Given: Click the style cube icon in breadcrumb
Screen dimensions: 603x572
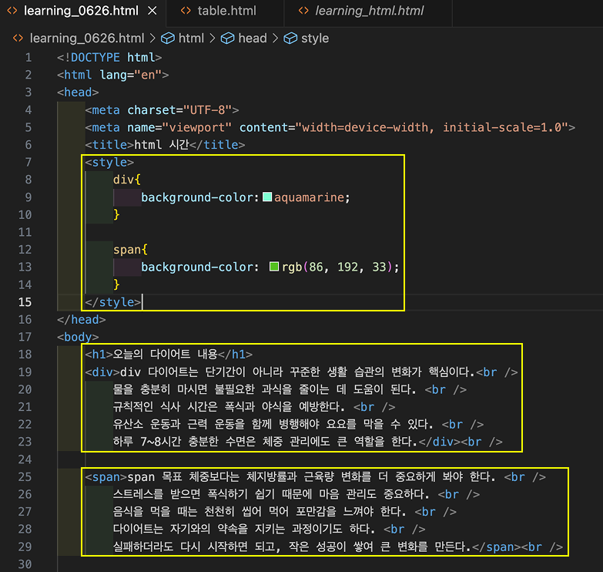Looking at the screenshot, I should point(290,38).
